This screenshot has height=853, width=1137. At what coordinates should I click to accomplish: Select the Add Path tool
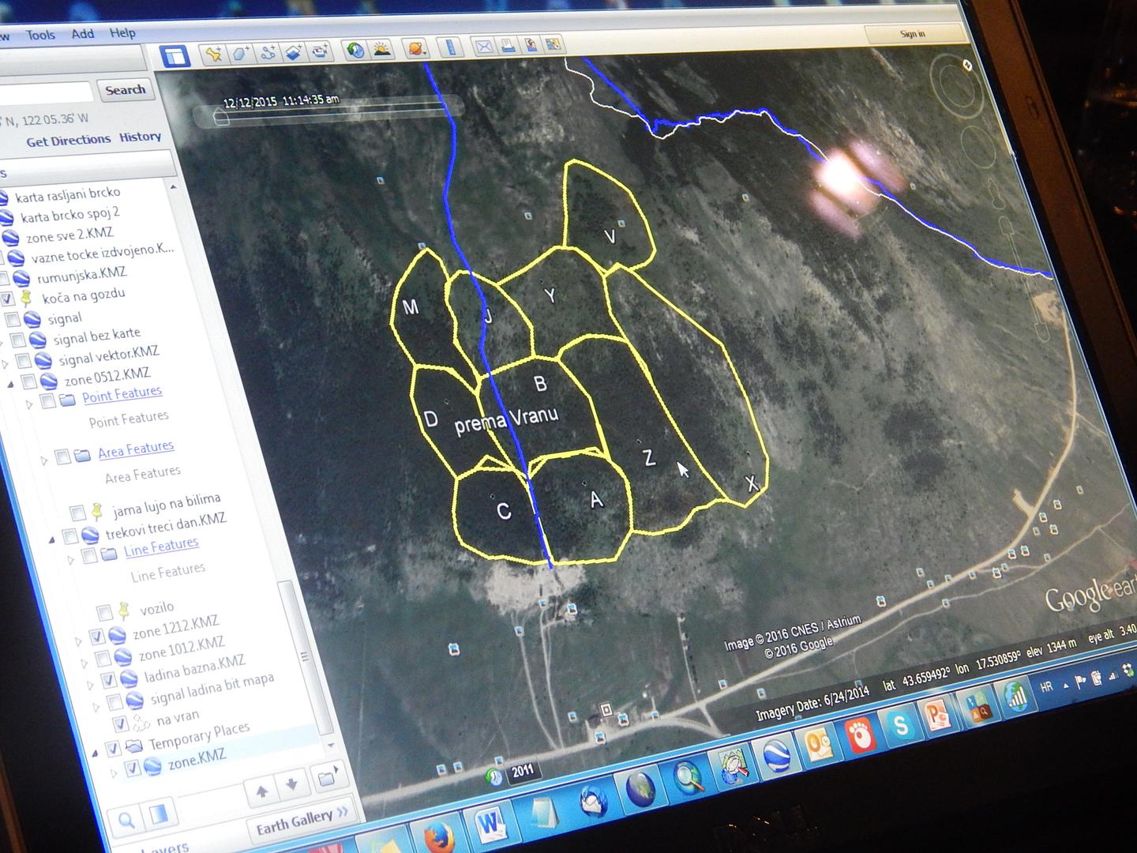268,53
